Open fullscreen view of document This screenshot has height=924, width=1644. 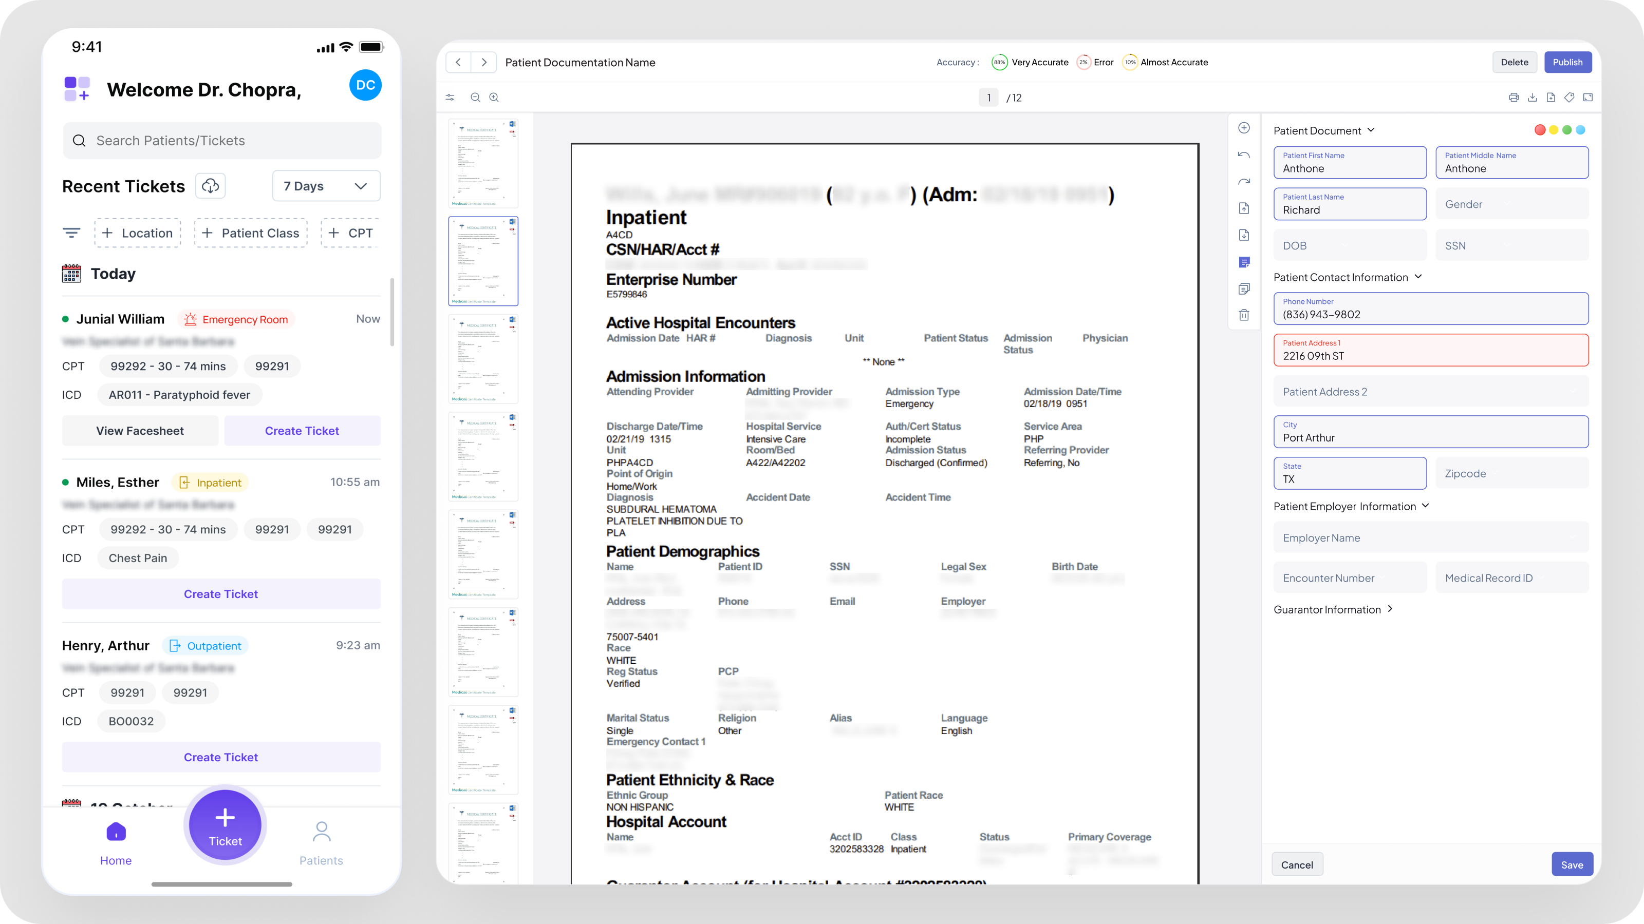coord(1588,98)
